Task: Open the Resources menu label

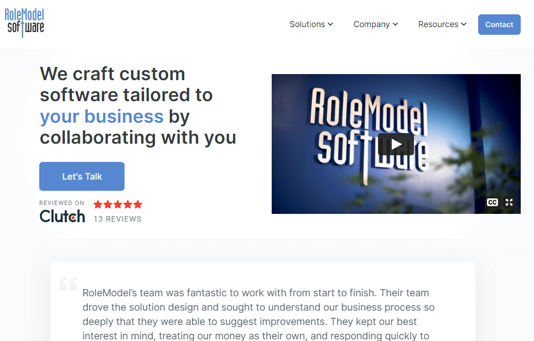Action: pyautogui.click(x=438, y=24)
